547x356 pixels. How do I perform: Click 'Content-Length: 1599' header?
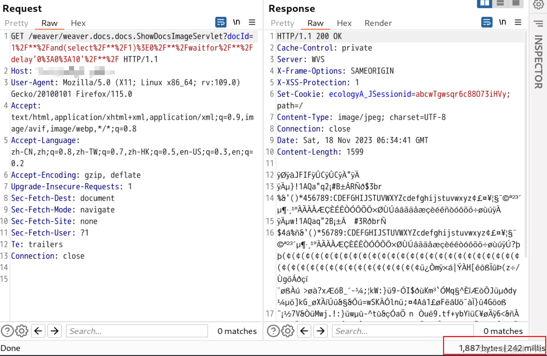coord(320,152)
